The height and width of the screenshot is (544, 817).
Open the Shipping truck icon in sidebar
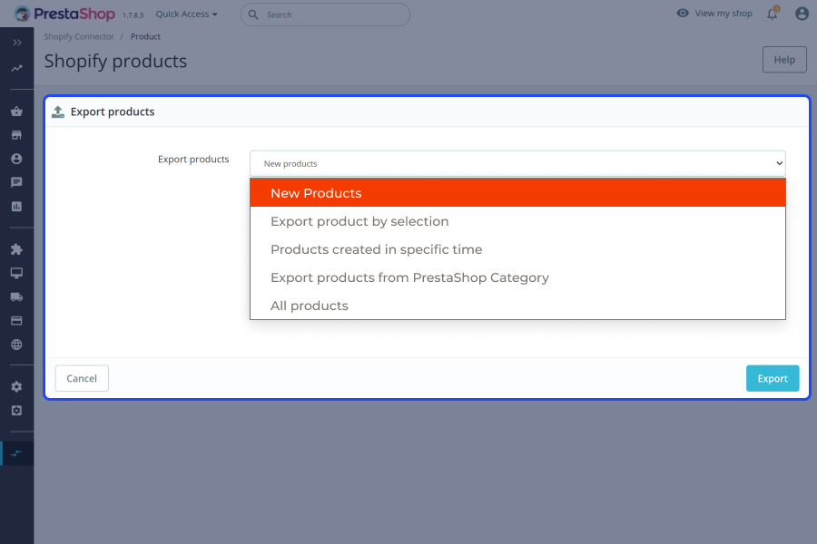tap(16, 296)
